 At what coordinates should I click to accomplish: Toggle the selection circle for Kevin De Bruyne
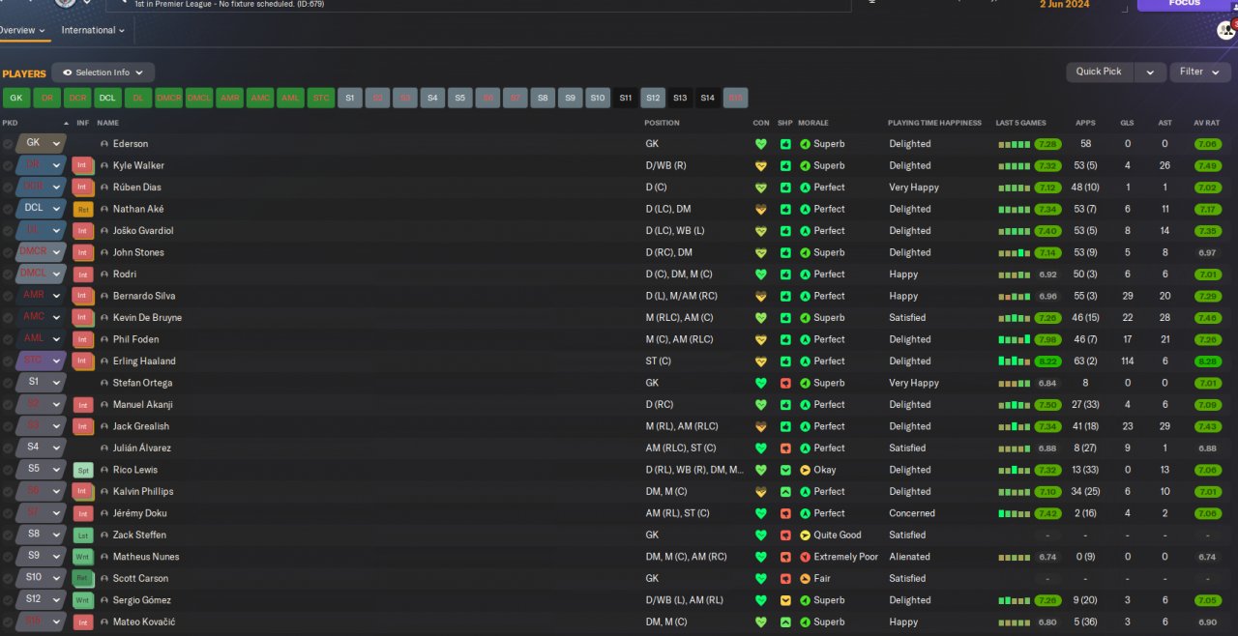tap(8, 318)
